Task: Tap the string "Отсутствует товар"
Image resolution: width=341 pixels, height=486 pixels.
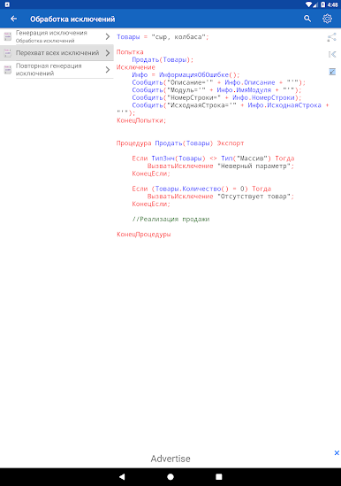Action: coord(254,197)
